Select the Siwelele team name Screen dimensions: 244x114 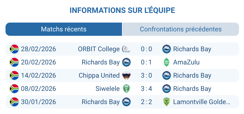pos(107,89)
